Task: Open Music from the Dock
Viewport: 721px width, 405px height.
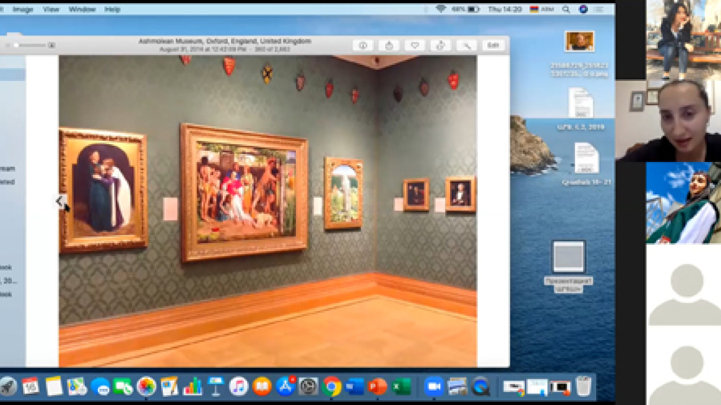Action: click(238, 387)
